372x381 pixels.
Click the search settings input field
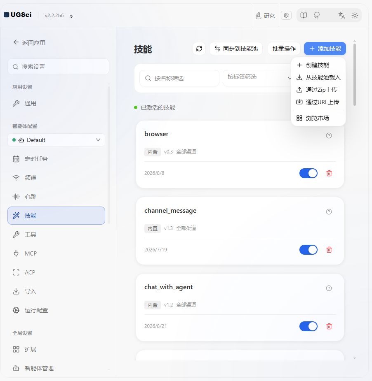pyautogui.click(x=58, y=67)
